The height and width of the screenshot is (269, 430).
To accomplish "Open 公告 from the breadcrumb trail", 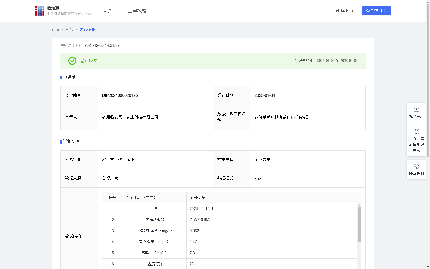I will [69, 30].
